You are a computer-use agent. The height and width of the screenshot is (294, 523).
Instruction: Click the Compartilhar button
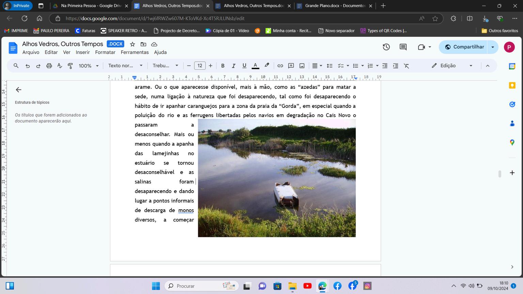463,47
